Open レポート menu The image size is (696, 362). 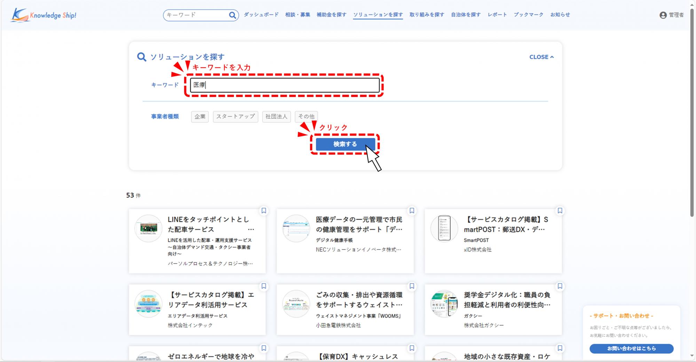pos(497,15)
